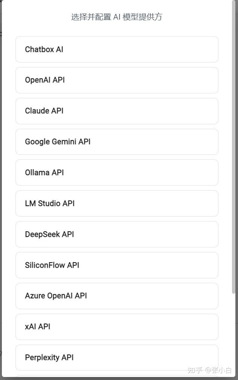Select the Claude API option
Viewport: 238px width, 380px height.
[x=117, y=111]
